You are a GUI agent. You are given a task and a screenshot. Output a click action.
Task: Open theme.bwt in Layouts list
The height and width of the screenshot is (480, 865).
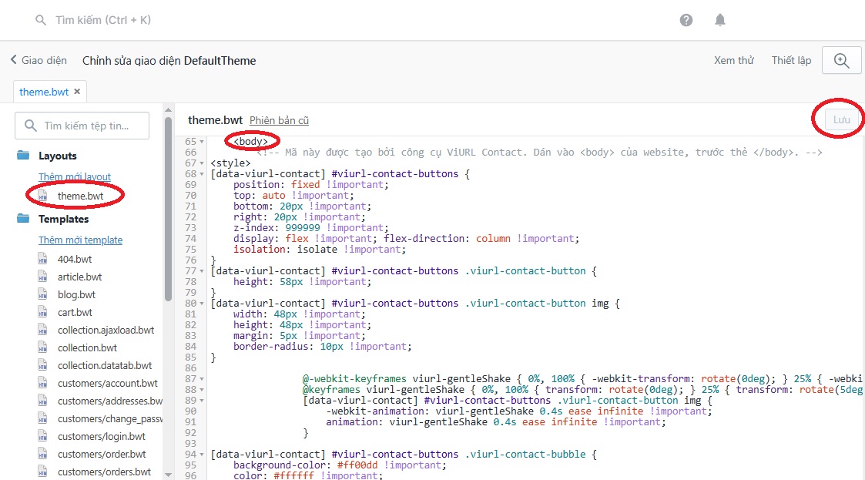click(81, 196)
